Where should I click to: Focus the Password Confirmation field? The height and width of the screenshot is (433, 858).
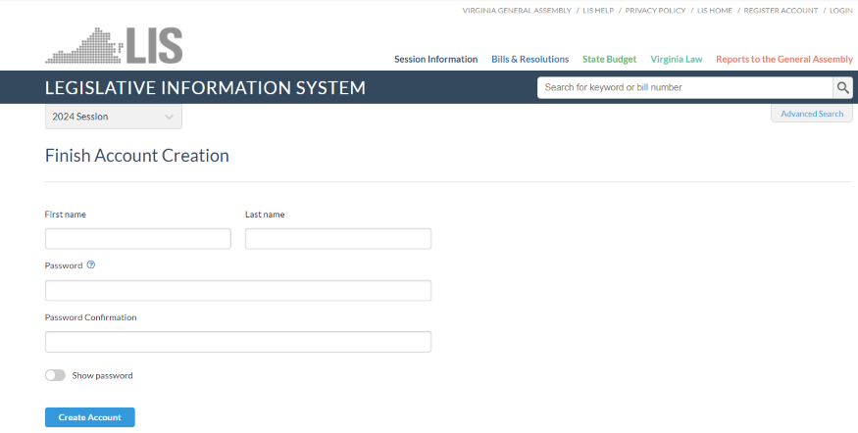(238, 342)
